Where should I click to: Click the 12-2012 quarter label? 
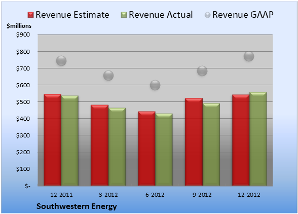pos(249,195)
